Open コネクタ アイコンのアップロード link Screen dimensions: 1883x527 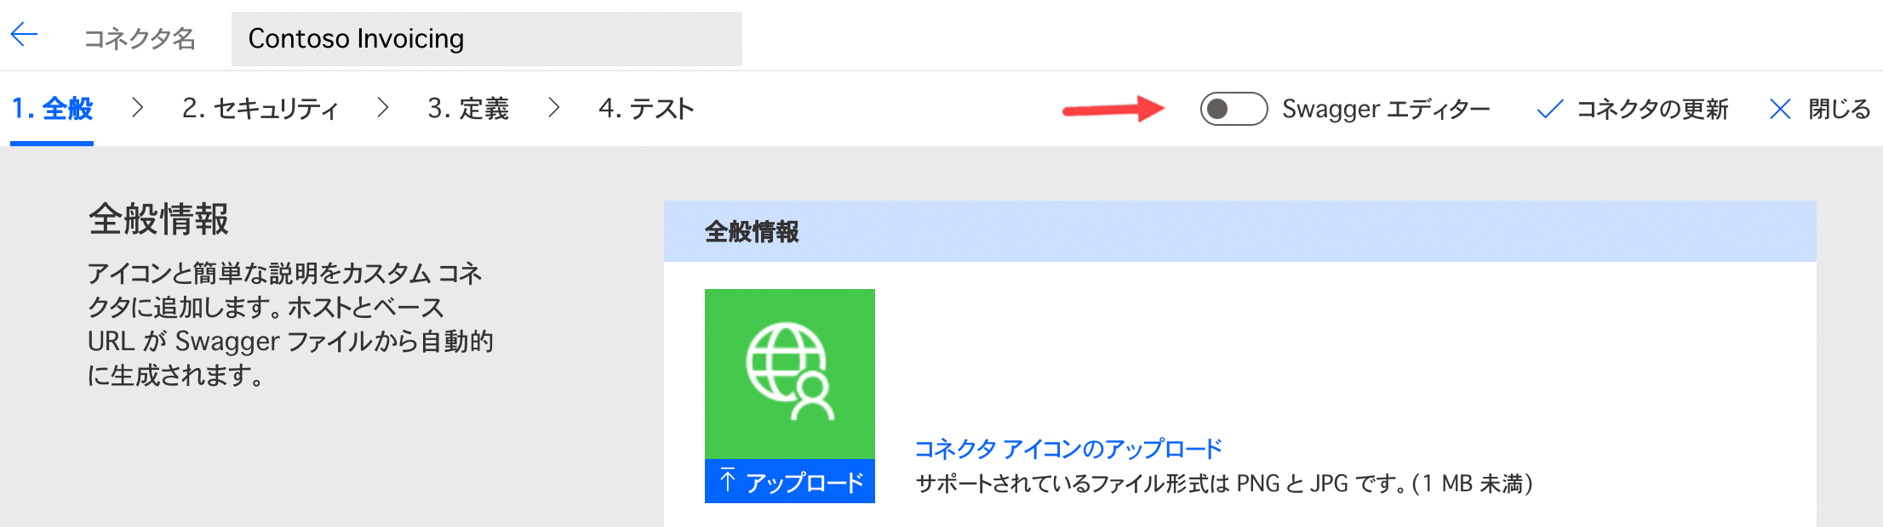[1068, 449]
